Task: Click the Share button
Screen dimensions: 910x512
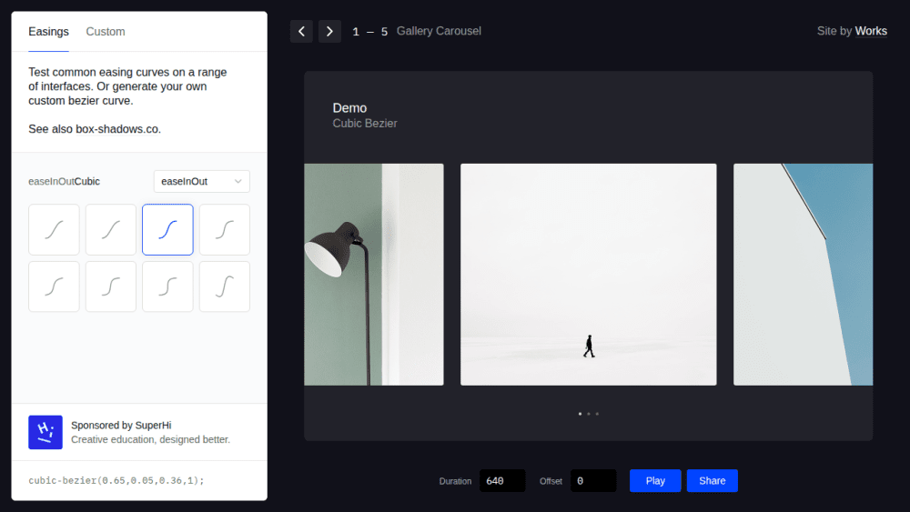Action: point(713,481)
